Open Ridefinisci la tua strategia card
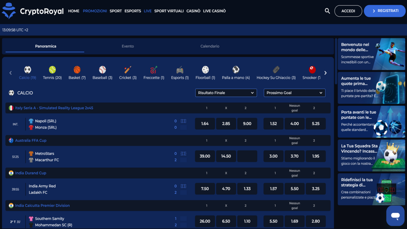 (371, 189)
